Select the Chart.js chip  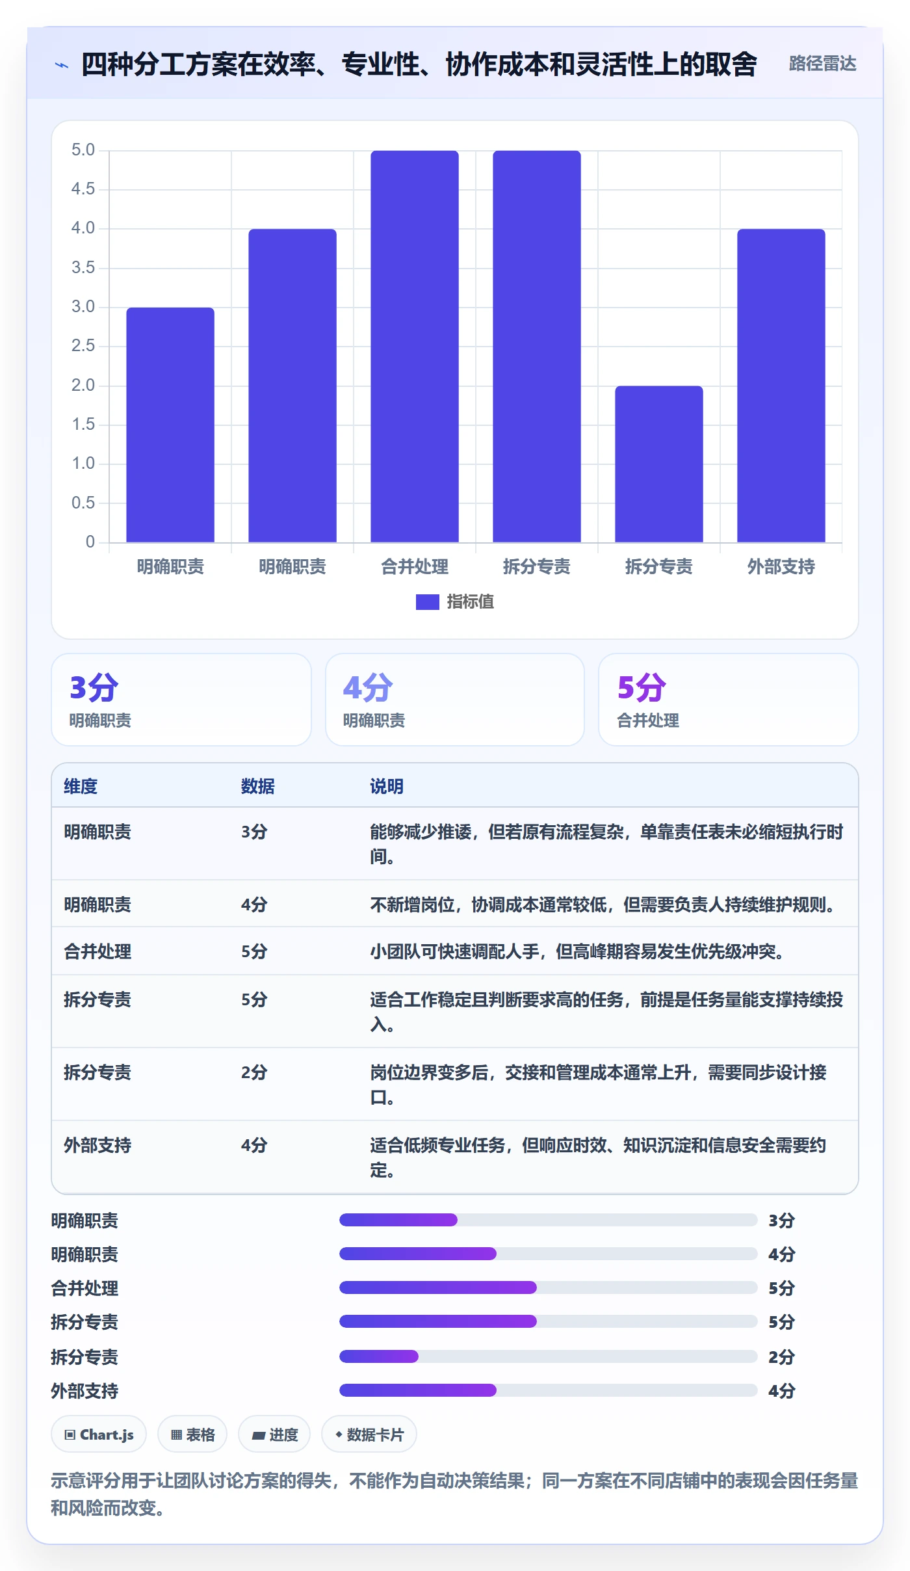click(x=99, y=1434)
